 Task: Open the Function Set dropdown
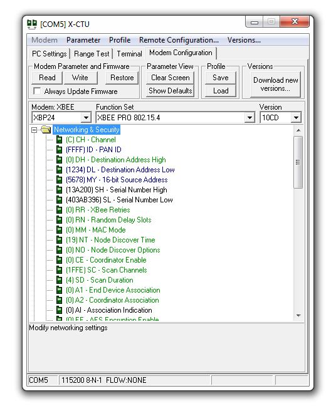(x=250, y=118)
